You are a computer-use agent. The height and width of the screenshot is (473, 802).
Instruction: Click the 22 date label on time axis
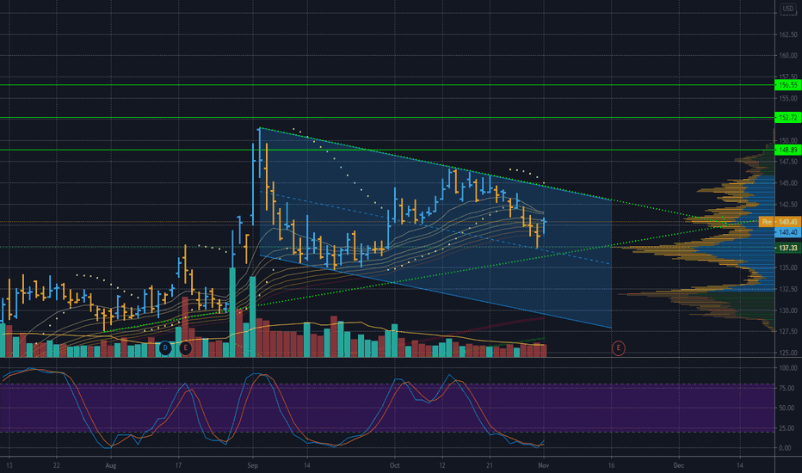(56, 465)
